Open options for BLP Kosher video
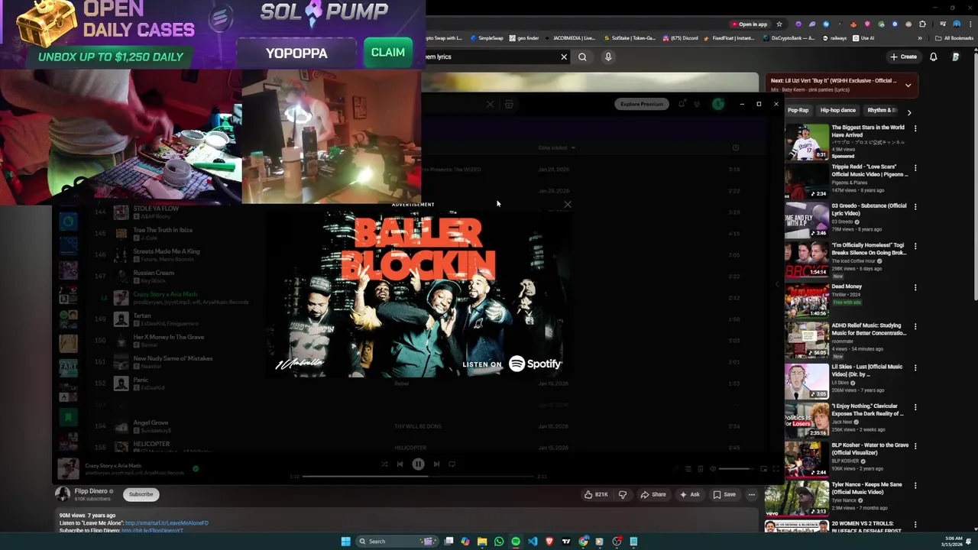This screenshot has height=550, width=978. click(915, 447)
